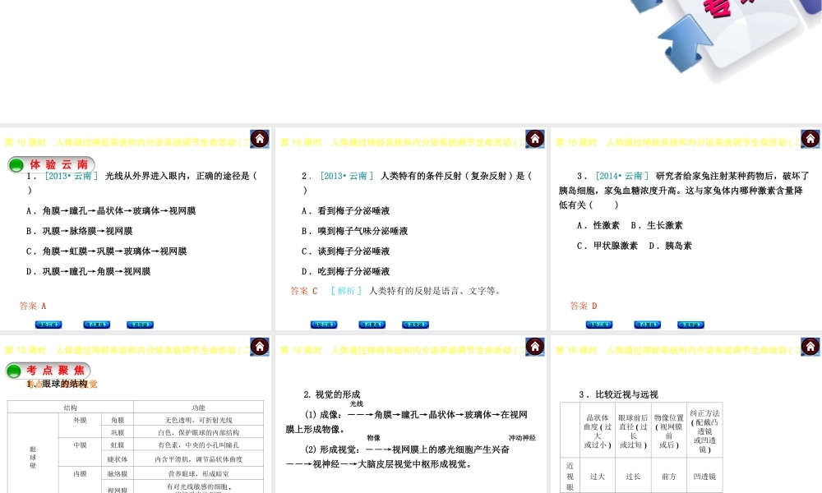Click middle blue nav button on question 1 slide
The height and width of the screenshot is (493, 822).
(x=96, y=325)
